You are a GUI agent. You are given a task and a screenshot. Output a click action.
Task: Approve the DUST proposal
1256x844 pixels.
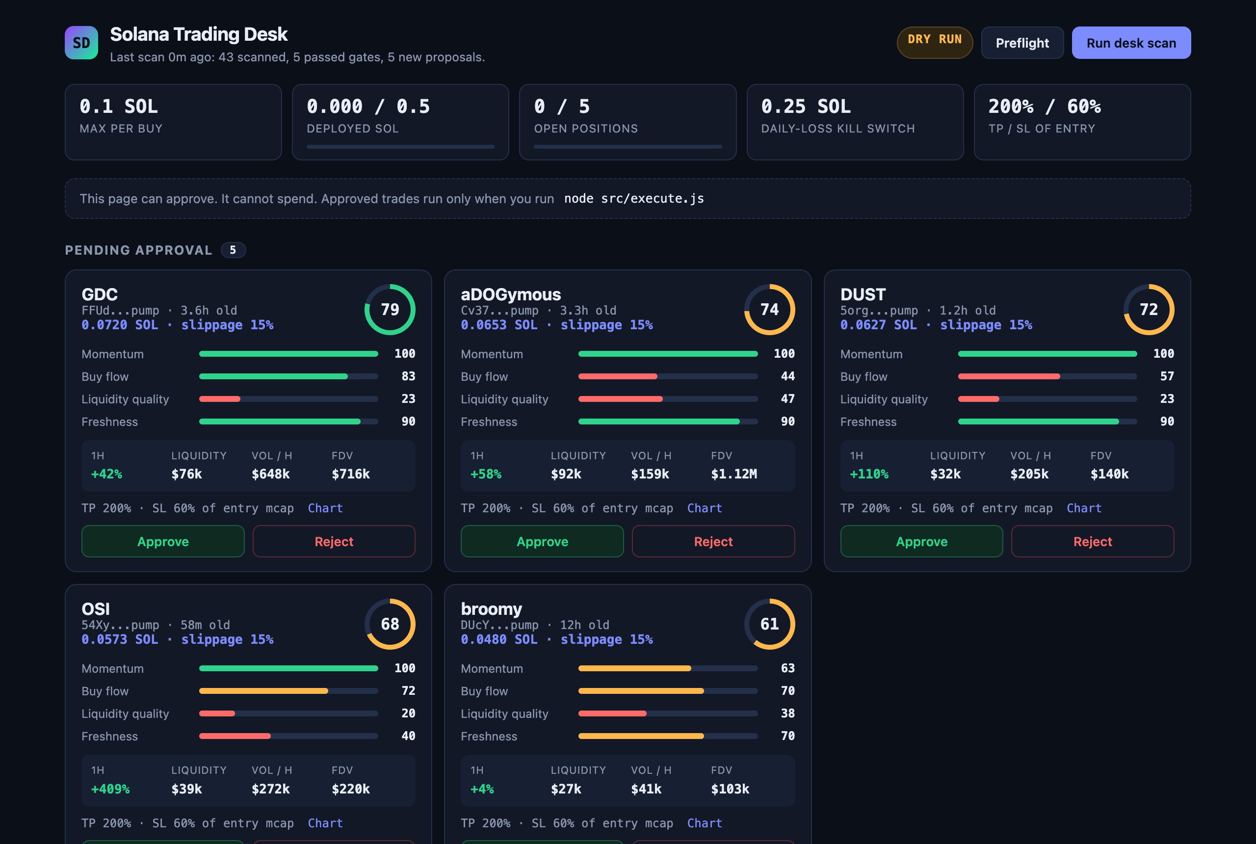pos(921,541)
